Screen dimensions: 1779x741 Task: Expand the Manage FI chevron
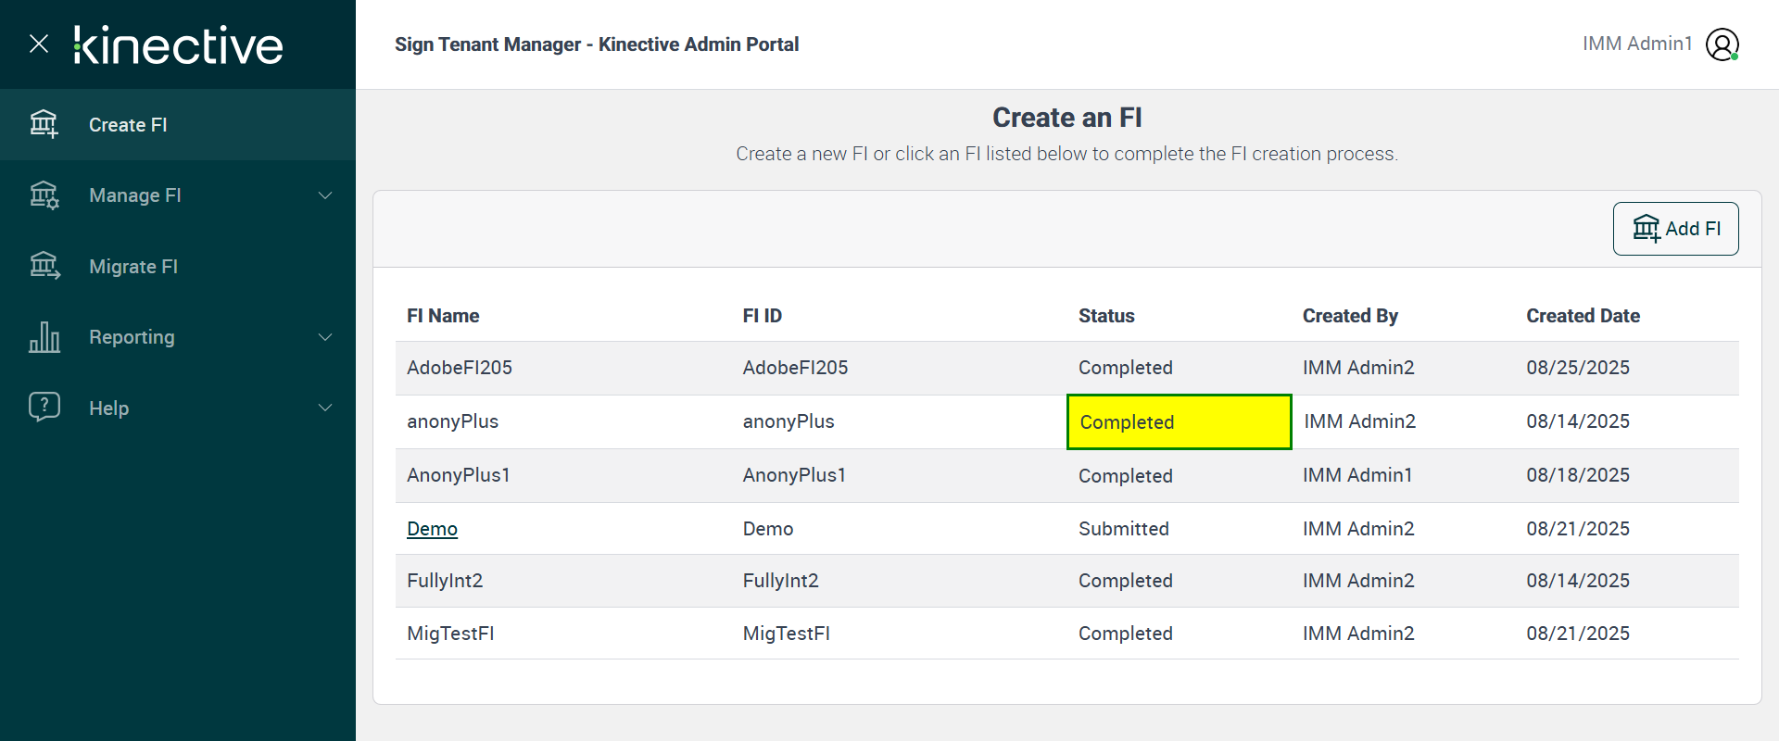click(325, 195)
